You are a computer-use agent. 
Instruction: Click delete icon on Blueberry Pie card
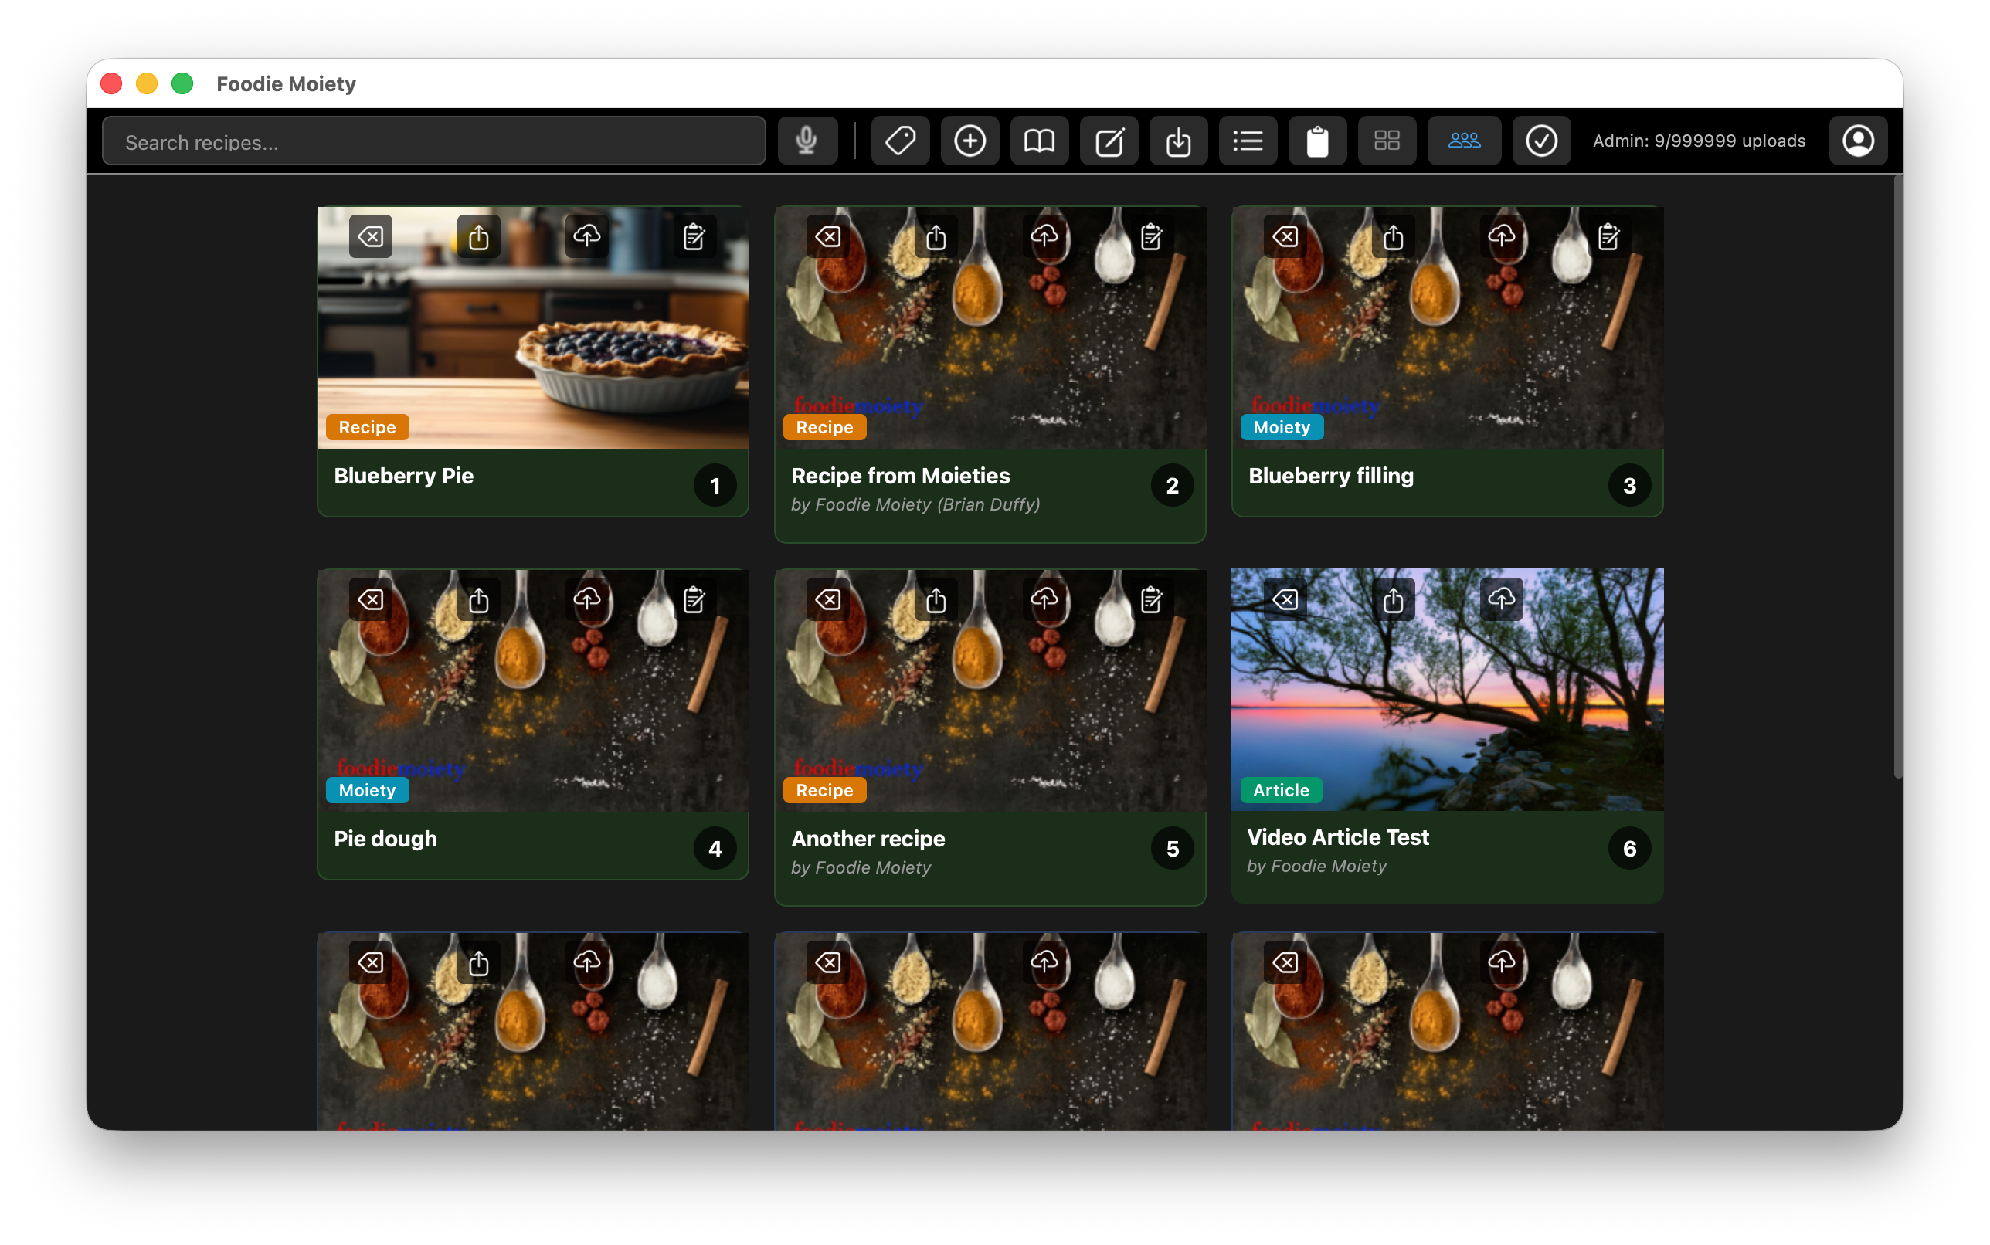pos(371,237)
